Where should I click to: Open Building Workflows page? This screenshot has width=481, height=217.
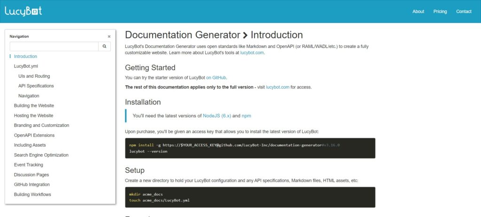32,195
